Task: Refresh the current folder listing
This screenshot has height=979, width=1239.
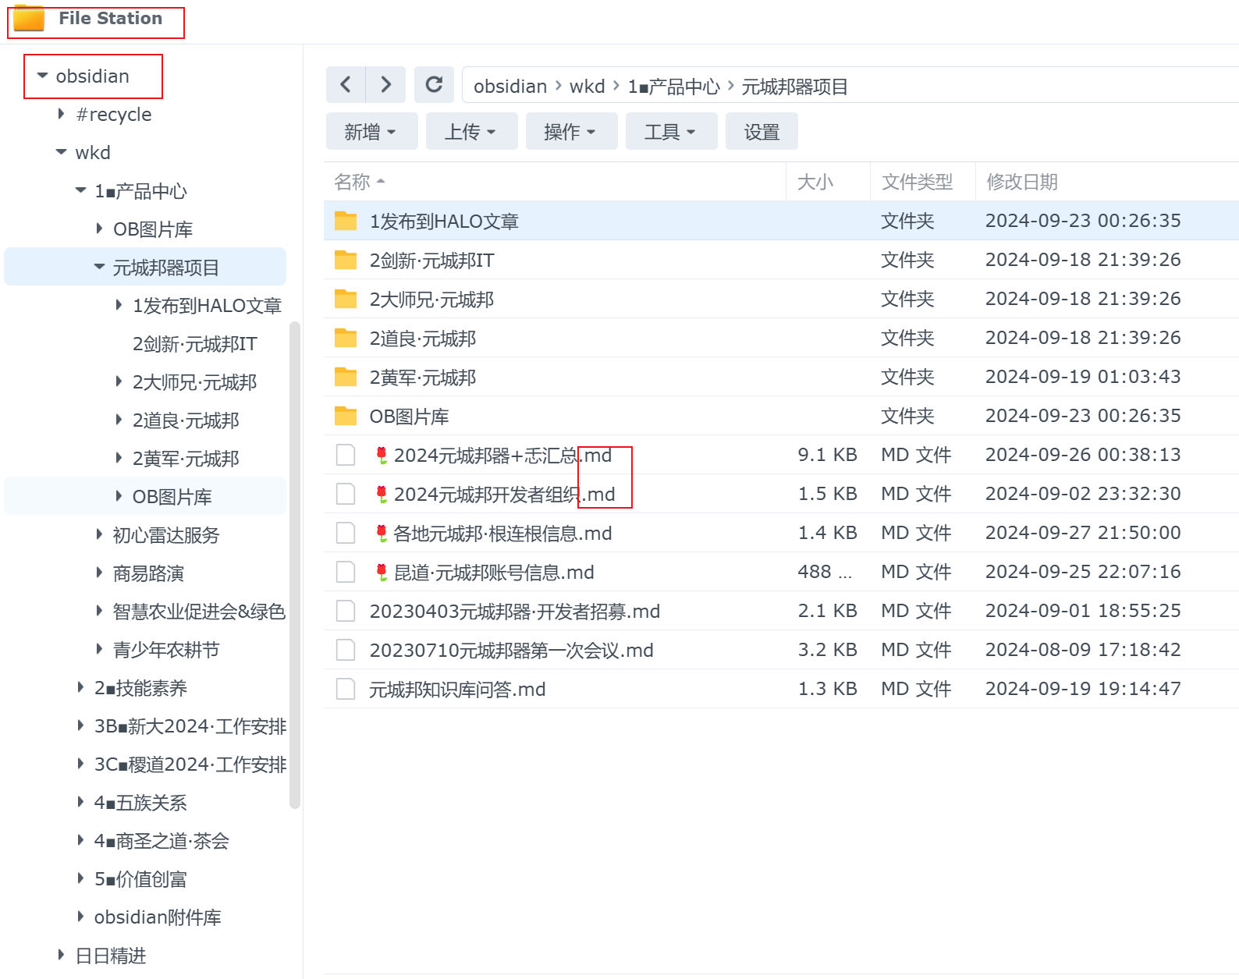Action: pos(434,84)
